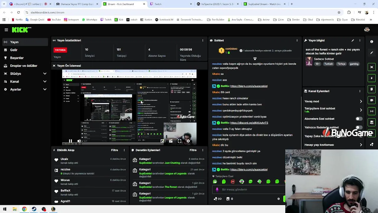Screen dimensions: 378x213
Task: Open Chrome from the taskbar
Action: tap(24, 209)
